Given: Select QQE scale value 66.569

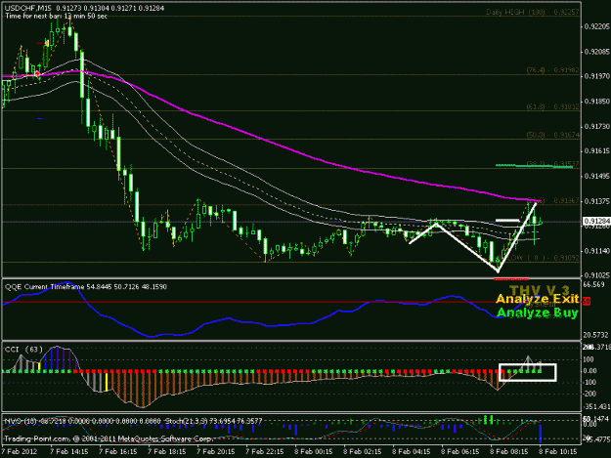Looking at the screenshot, I should click(593, 284).
